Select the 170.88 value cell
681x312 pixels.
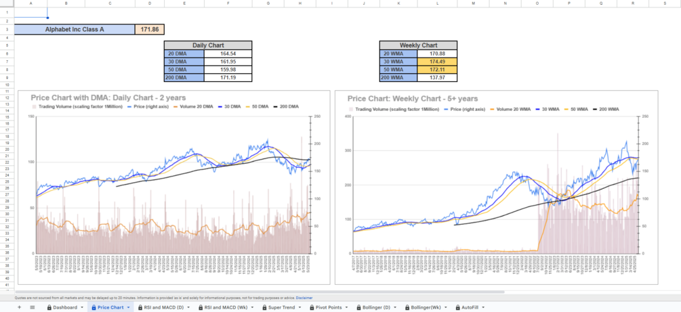437,54
